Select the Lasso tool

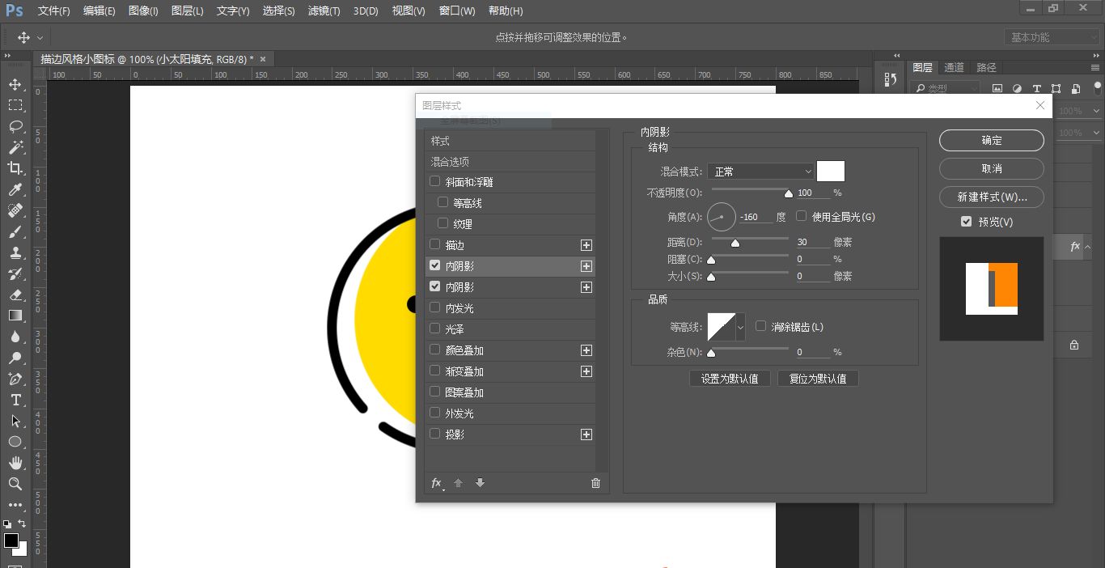[15, 126]
